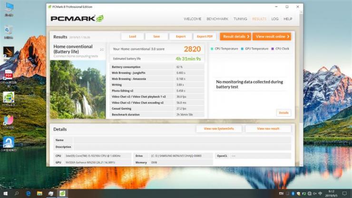
Task: Click View raw SystemInfo button
Action: point(219,129)
